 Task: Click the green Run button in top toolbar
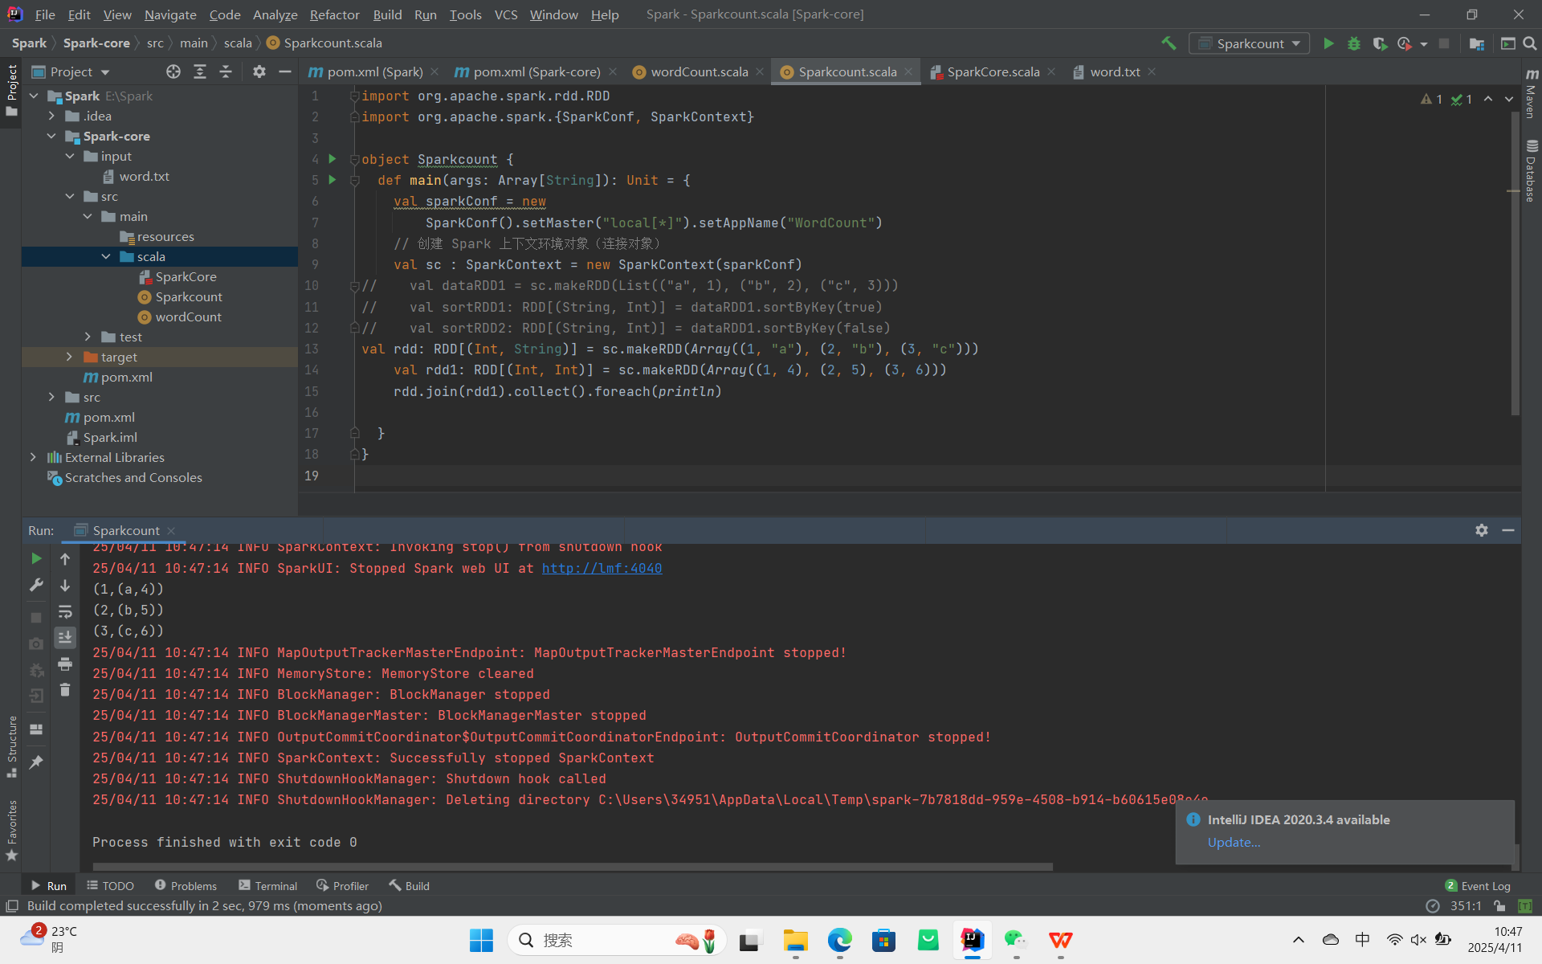1328,43
